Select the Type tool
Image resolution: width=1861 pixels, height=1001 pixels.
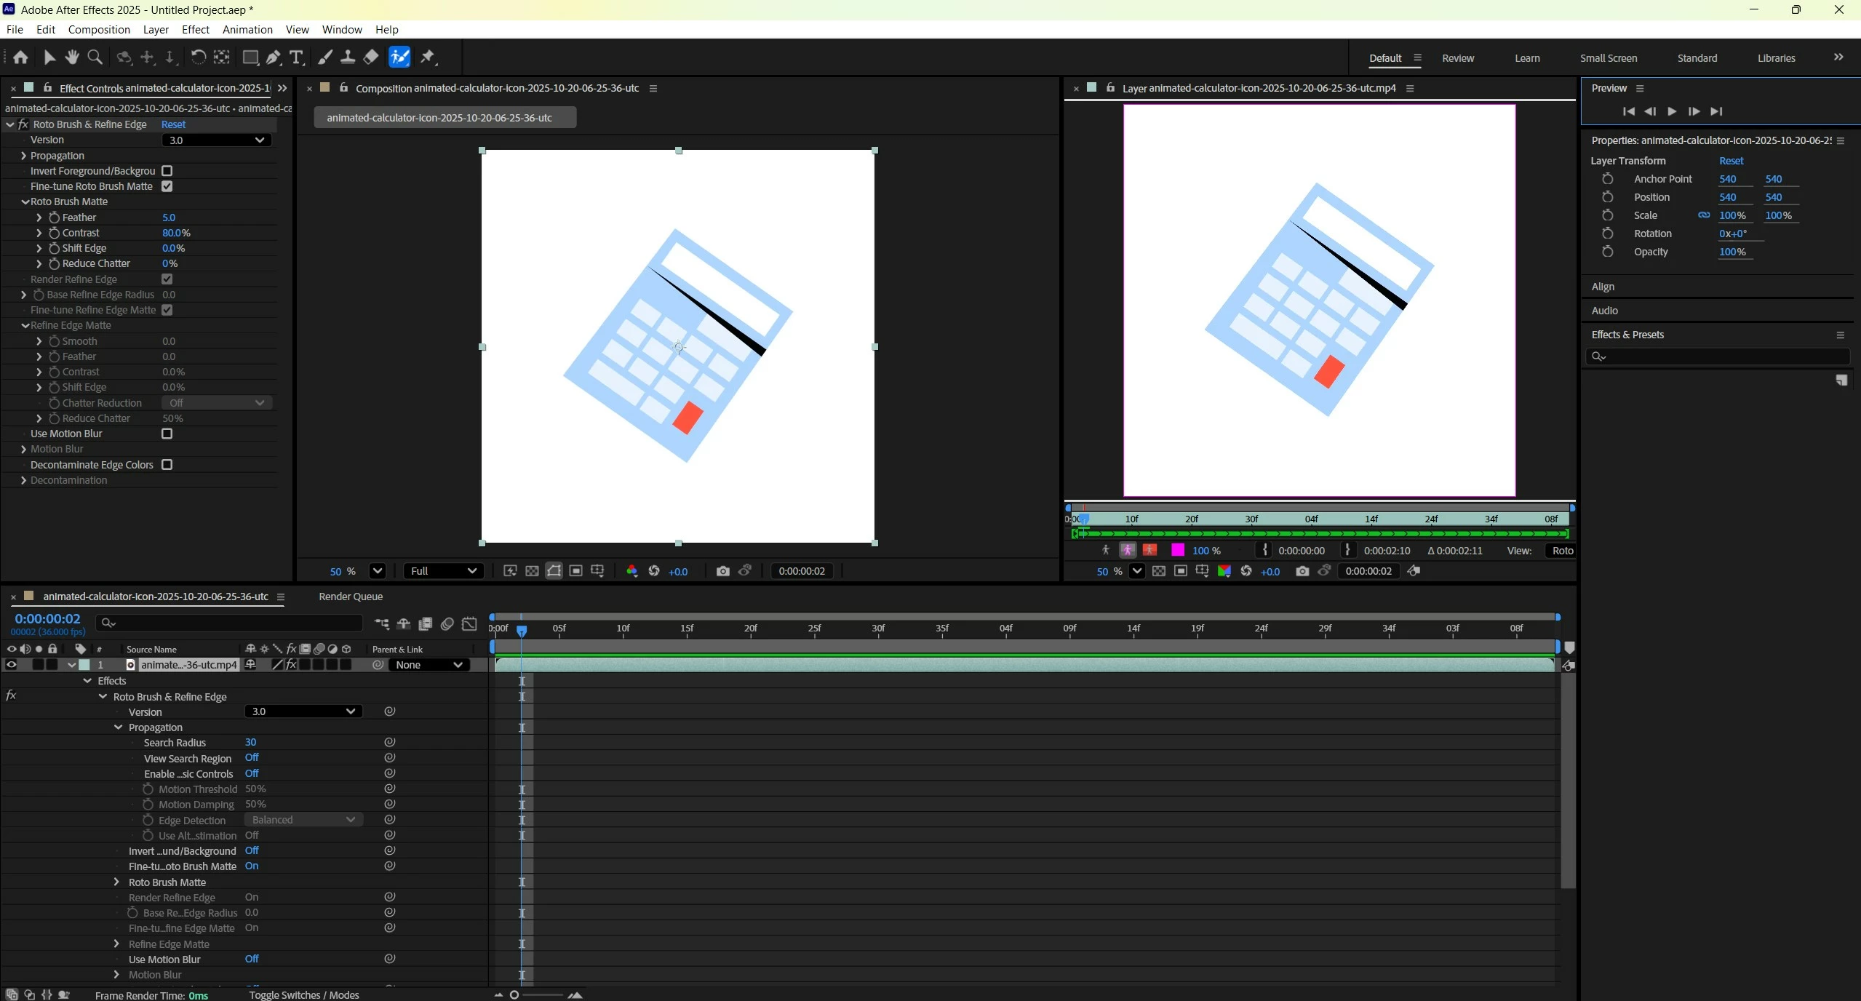(x=296, y=57)
